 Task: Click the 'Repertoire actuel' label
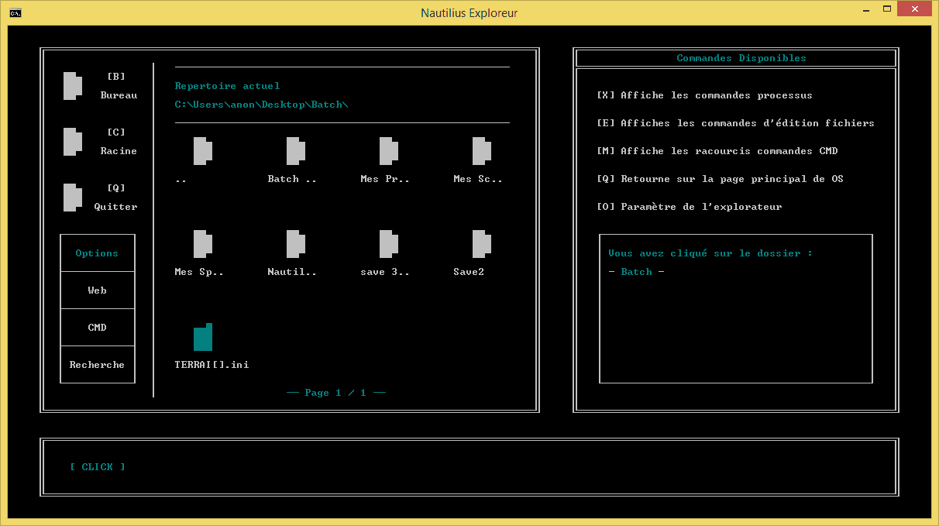tap(228, 86)
